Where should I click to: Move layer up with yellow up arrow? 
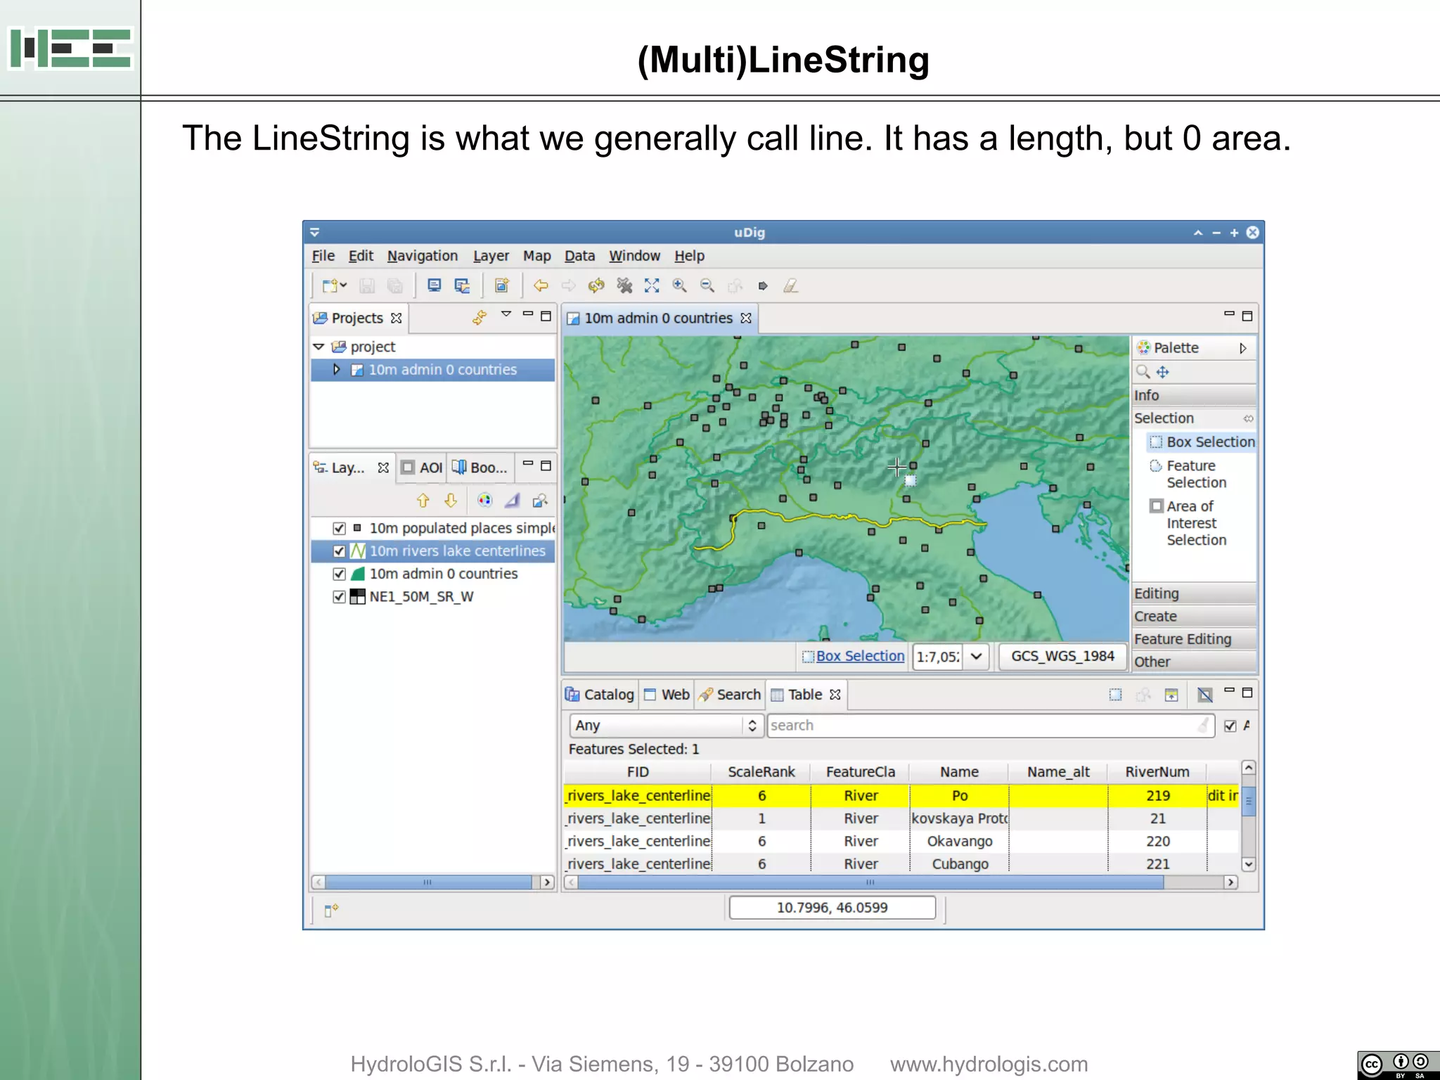(423, 501)
